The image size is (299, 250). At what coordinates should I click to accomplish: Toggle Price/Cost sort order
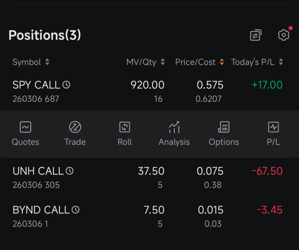click(199, 62)
